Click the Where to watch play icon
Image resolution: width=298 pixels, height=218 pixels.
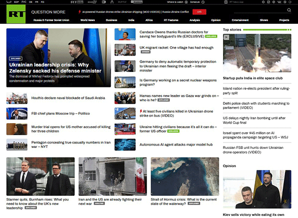click(186, 2)
